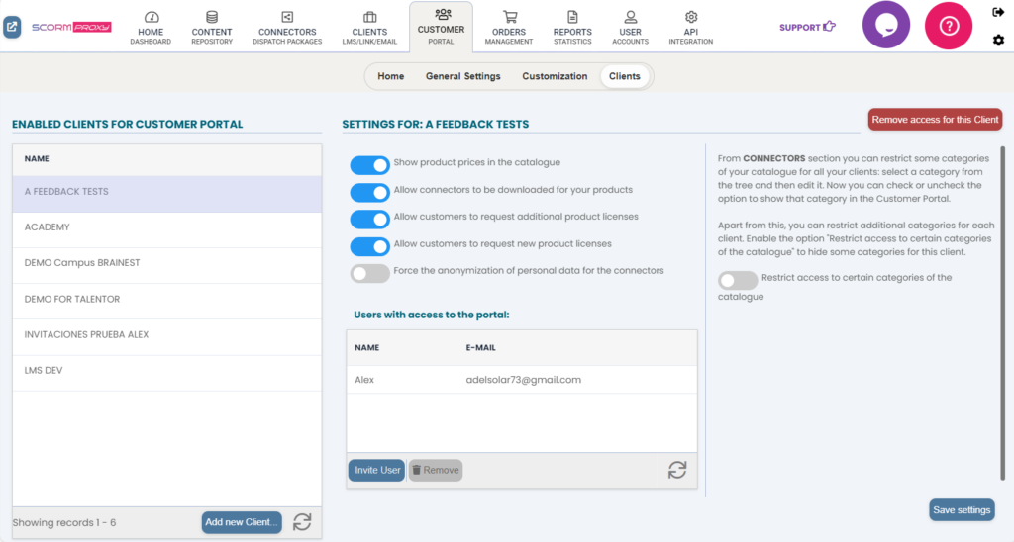Open API Integration section
This screenshot has width=1014, height=542.
690,28
